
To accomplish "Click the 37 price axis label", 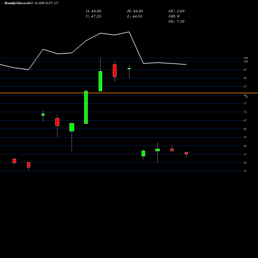I will point(245,171).
